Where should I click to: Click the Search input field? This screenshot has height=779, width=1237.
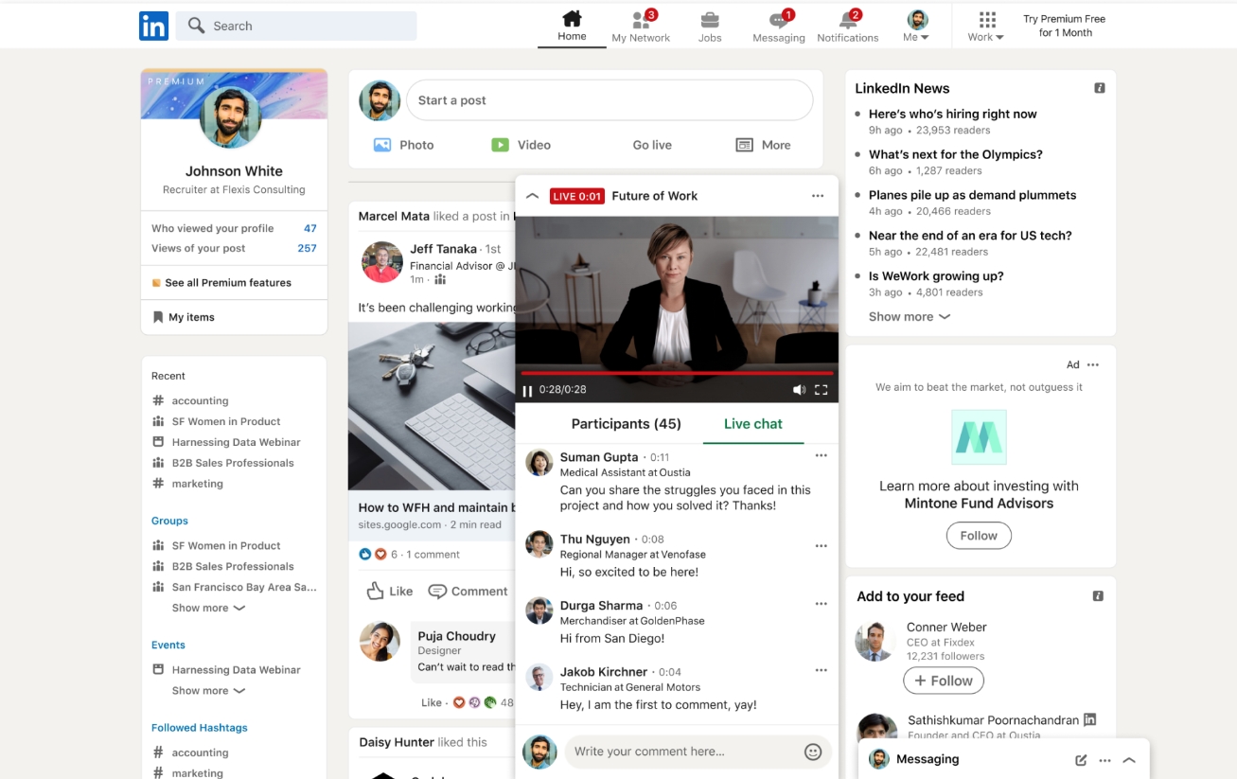(x=296, y=26)
